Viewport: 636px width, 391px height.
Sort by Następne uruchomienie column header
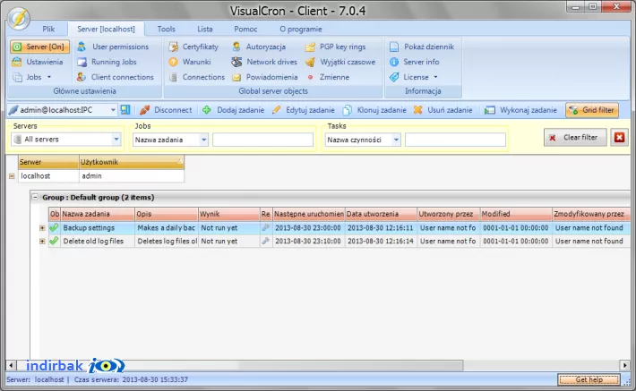click(308, 214)
